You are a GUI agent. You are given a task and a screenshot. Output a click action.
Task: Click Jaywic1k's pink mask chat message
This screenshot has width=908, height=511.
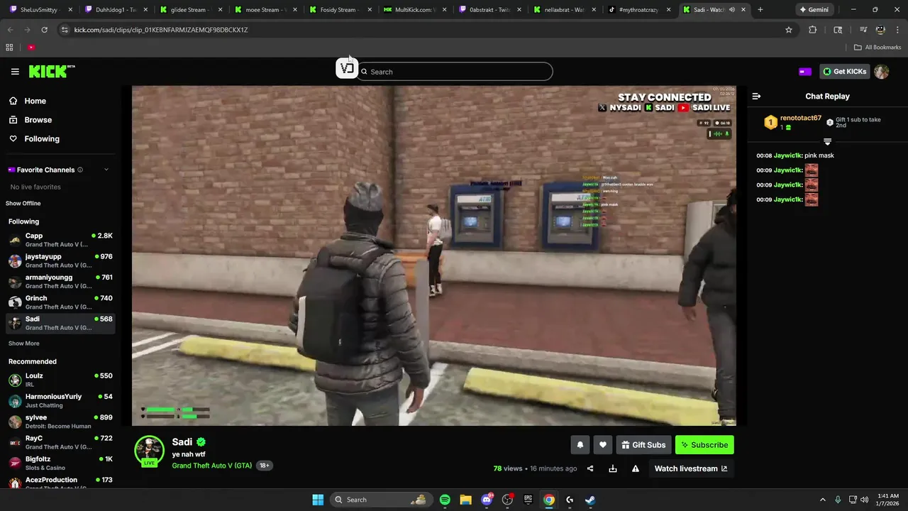coord(795,155)
